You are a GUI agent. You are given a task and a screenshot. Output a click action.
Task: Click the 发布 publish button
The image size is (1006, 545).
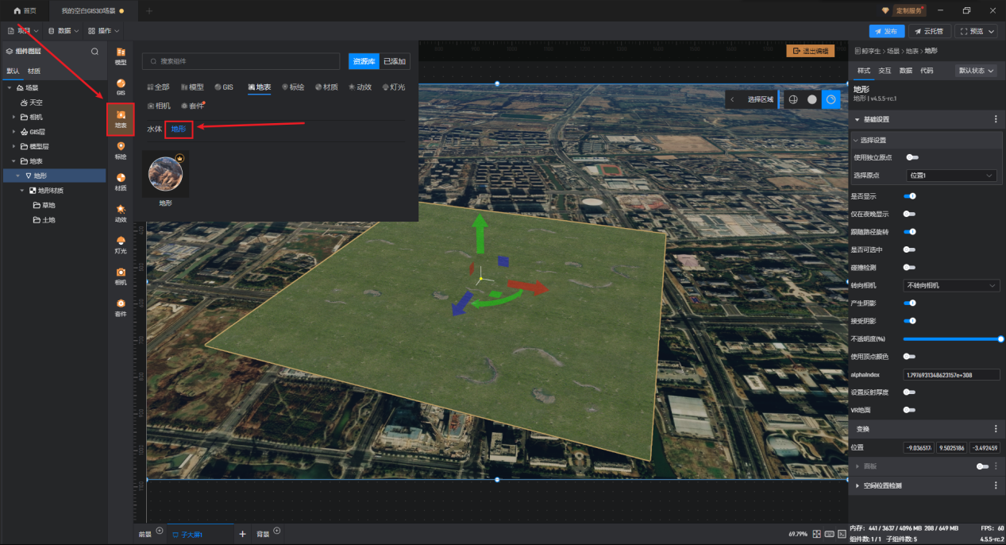coord(887,31)
